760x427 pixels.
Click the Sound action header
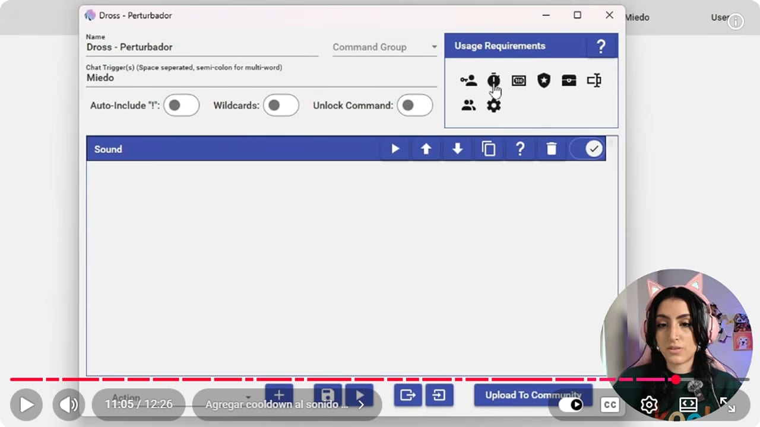[346, 149]
